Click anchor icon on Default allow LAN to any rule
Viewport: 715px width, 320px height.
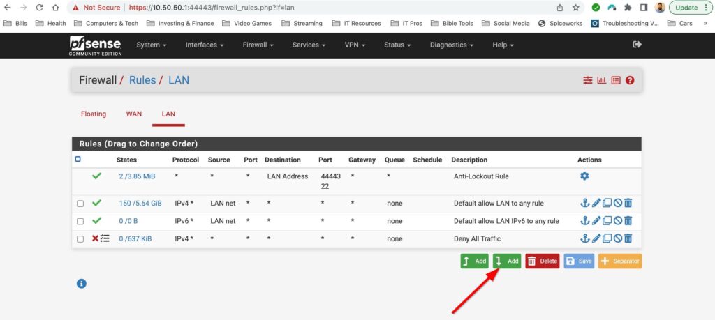coord(584,203)
